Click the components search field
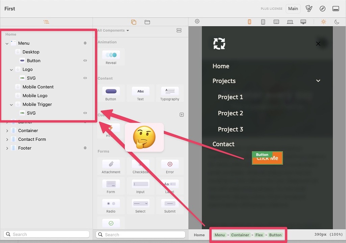Viewport: 346px width, 243px height. coord(140,234)
